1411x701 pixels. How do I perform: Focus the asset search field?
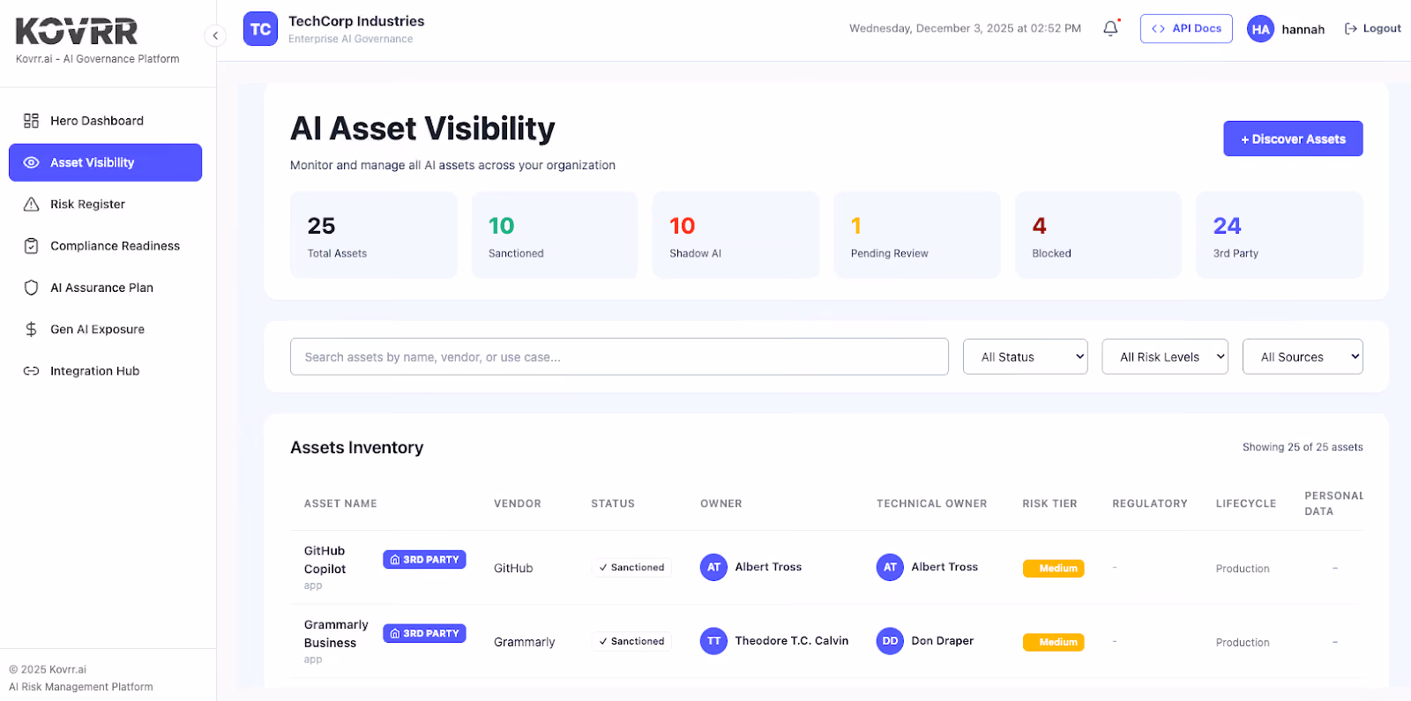click(619, 356)
